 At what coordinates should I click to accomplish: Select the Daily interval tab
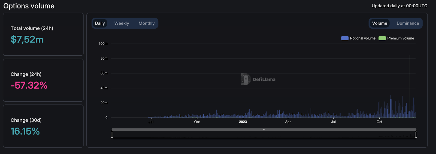point(100,23)
